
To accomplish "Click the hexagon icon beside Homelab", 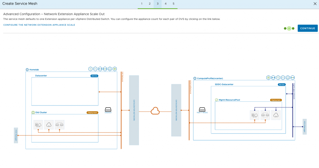I will [x=27, y=70].
